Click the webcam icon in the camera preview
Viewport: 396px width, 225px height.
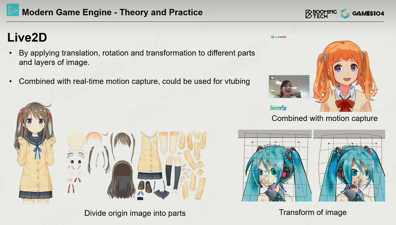point(272,78)
